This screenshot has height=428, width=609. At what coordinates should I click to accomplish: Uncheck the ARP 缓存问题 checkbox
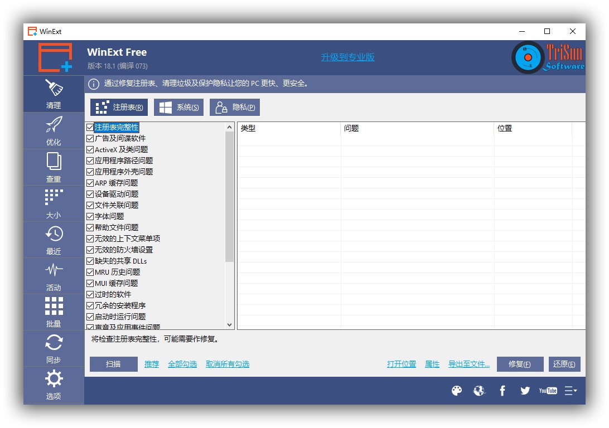(90, 183)
